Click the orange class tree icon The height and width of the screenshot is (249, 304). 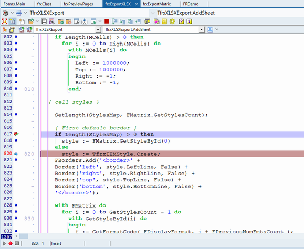click(4, 30)
